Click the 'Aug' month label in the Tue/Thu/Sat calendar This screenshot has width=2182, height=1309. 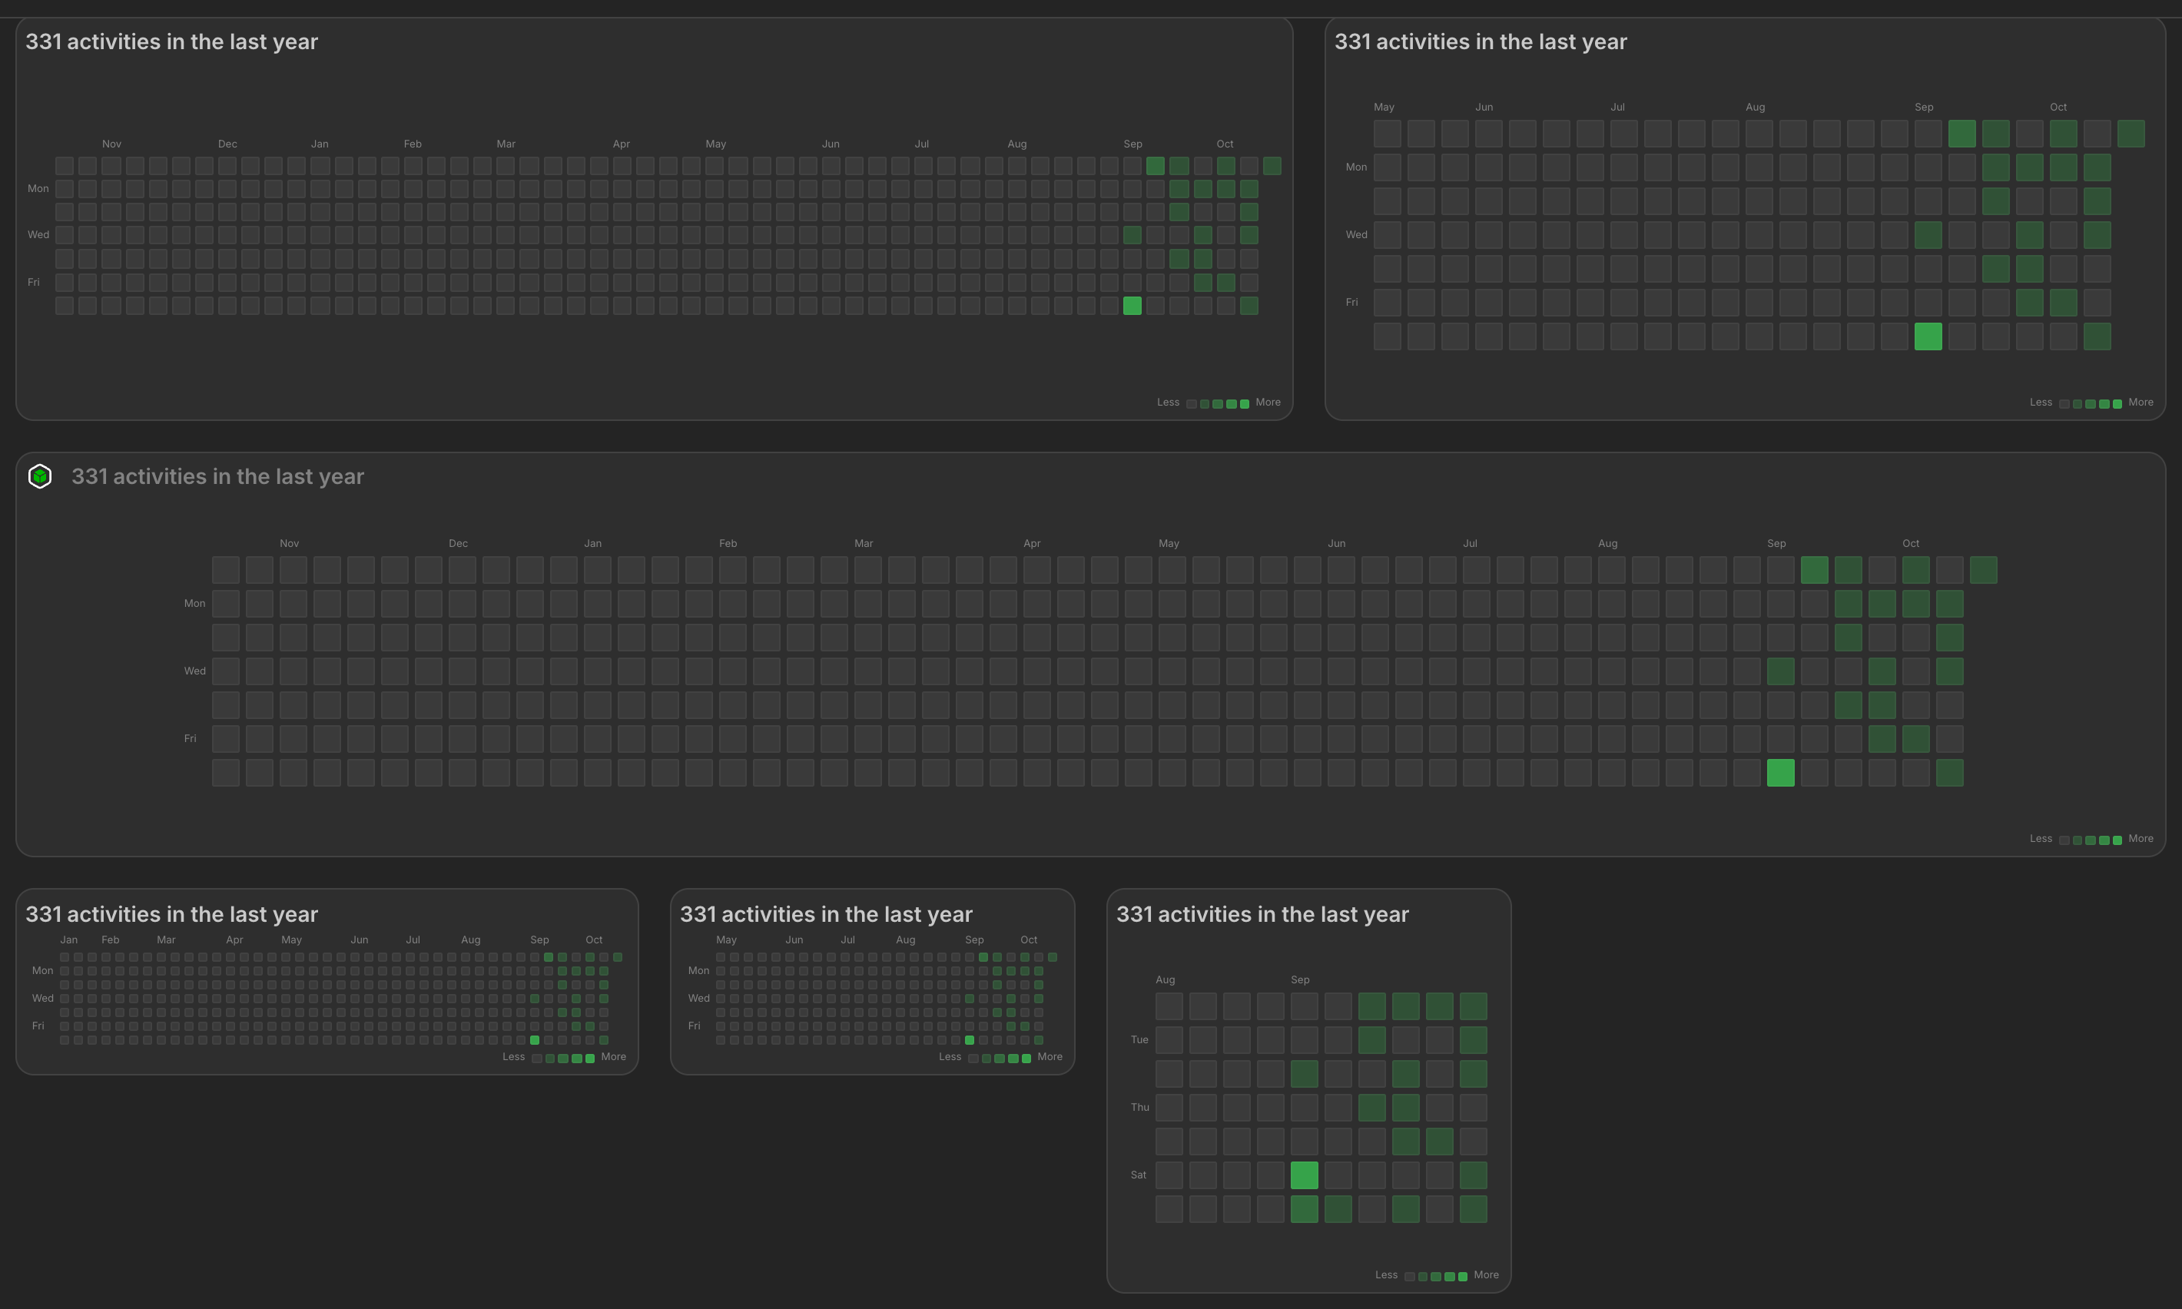click(x=1165, y=980)
